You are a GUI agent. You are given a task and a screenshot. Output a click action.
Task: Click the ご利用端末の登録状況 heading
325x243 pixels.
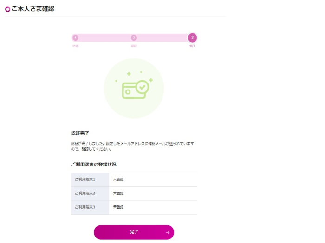[93, 165]
